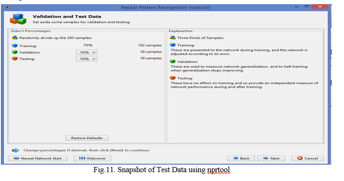Click the 'Three Kinds of Samples' heading

tap(200, 38)
